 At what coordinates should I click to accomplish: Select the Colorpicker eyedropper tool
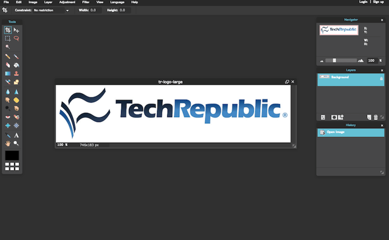[x=8, y=135]
